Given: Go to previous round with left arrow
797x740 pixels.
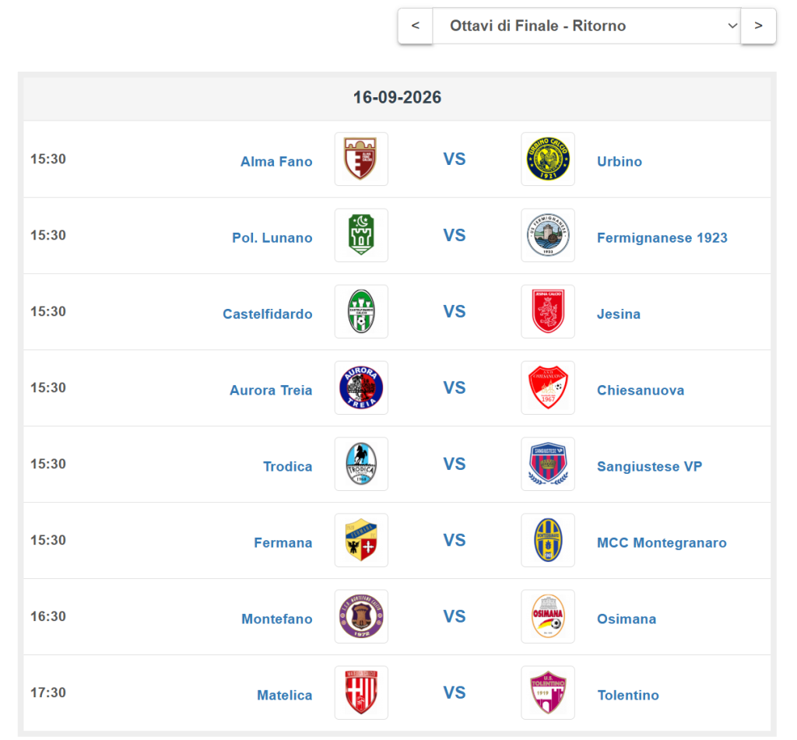Looking at the screenshot, I should [x=416, y=26].
